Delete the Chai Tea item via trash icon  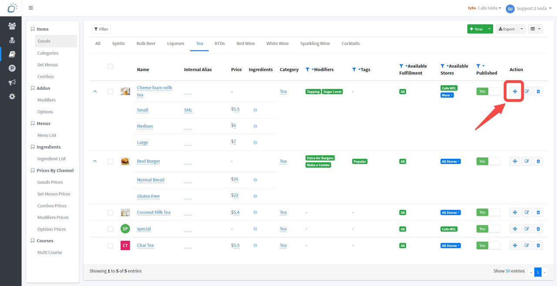tap(538, 246)
